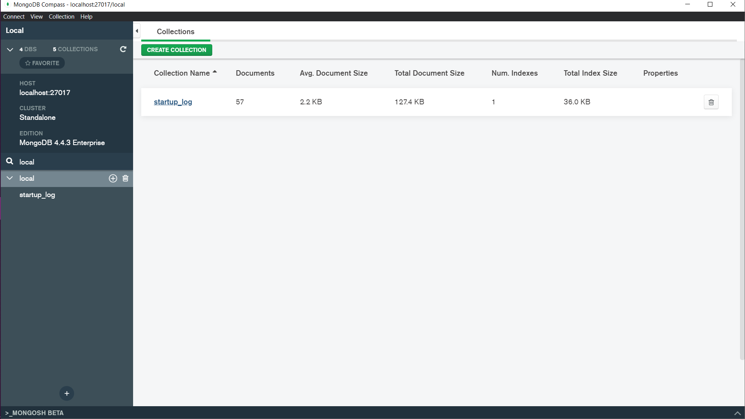Click the 57 documents cell

point(240,102)
